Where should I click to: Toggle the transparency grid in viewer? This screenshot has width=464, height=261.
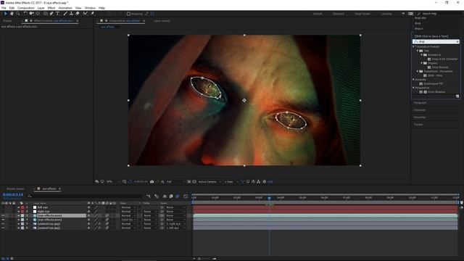point(194,182)
